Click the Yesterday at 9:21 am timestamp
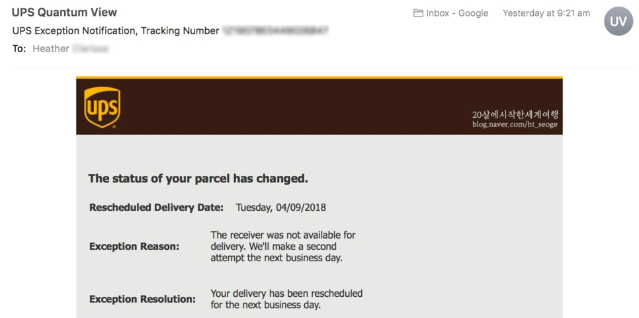This screenshot has height=318, width=639. (x=546, y=13)
